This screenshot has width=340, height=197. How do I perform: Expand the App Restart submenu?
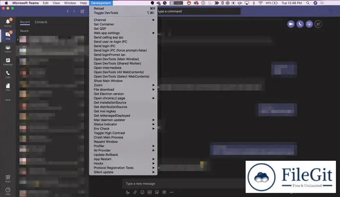coord(123,159)
